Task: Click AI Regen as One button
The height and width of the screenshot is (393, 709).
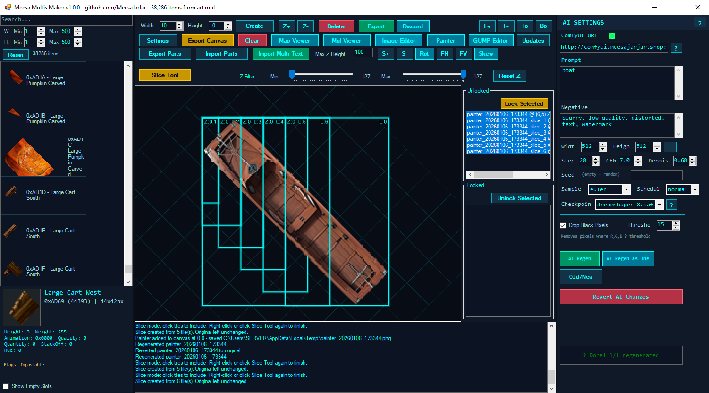Action: 627,259
